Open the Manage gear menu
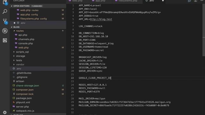 click(5, 112)
